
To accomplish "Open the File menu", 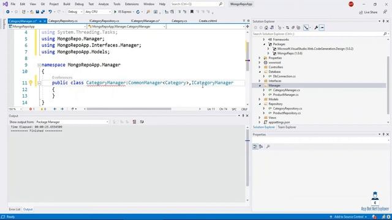I will pos(13,4).
